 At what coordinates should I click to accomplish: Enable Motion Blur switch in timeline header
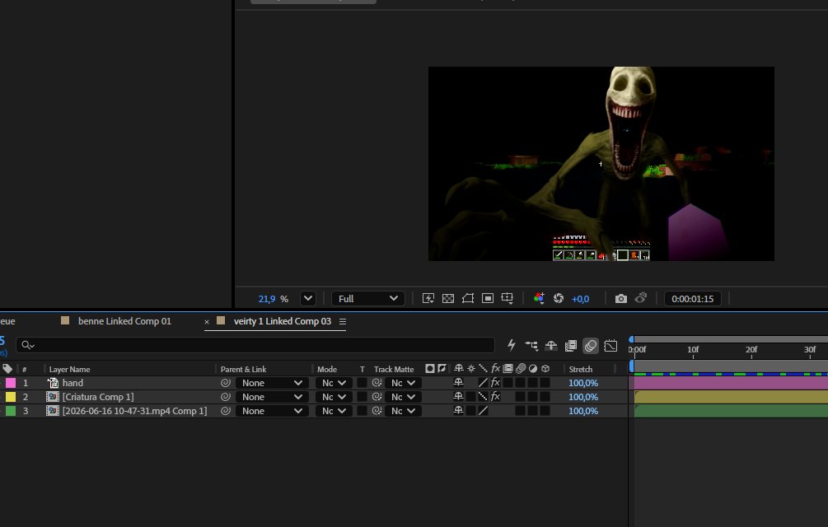click(x=591, y=346)
